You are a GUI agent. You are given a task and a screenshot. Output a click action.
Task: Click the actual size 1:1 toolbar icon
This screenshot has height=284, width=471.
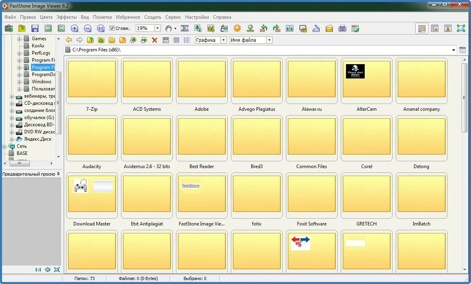(x=101, y=29)
